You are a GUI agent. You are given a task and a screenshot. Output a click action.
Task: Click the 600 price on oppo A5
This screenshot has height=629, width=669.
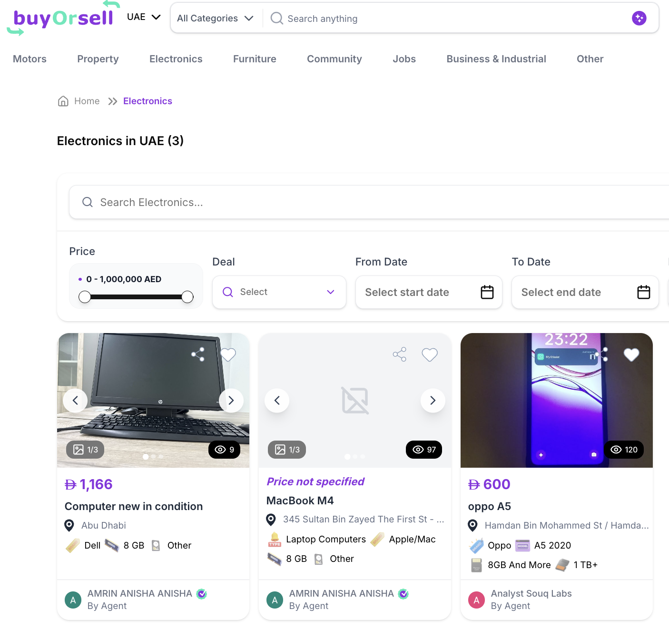[x=489, y=484]
